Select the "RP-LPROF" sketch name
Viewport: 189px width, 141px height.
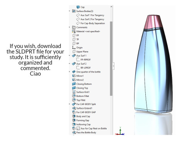tap(85, 68)
